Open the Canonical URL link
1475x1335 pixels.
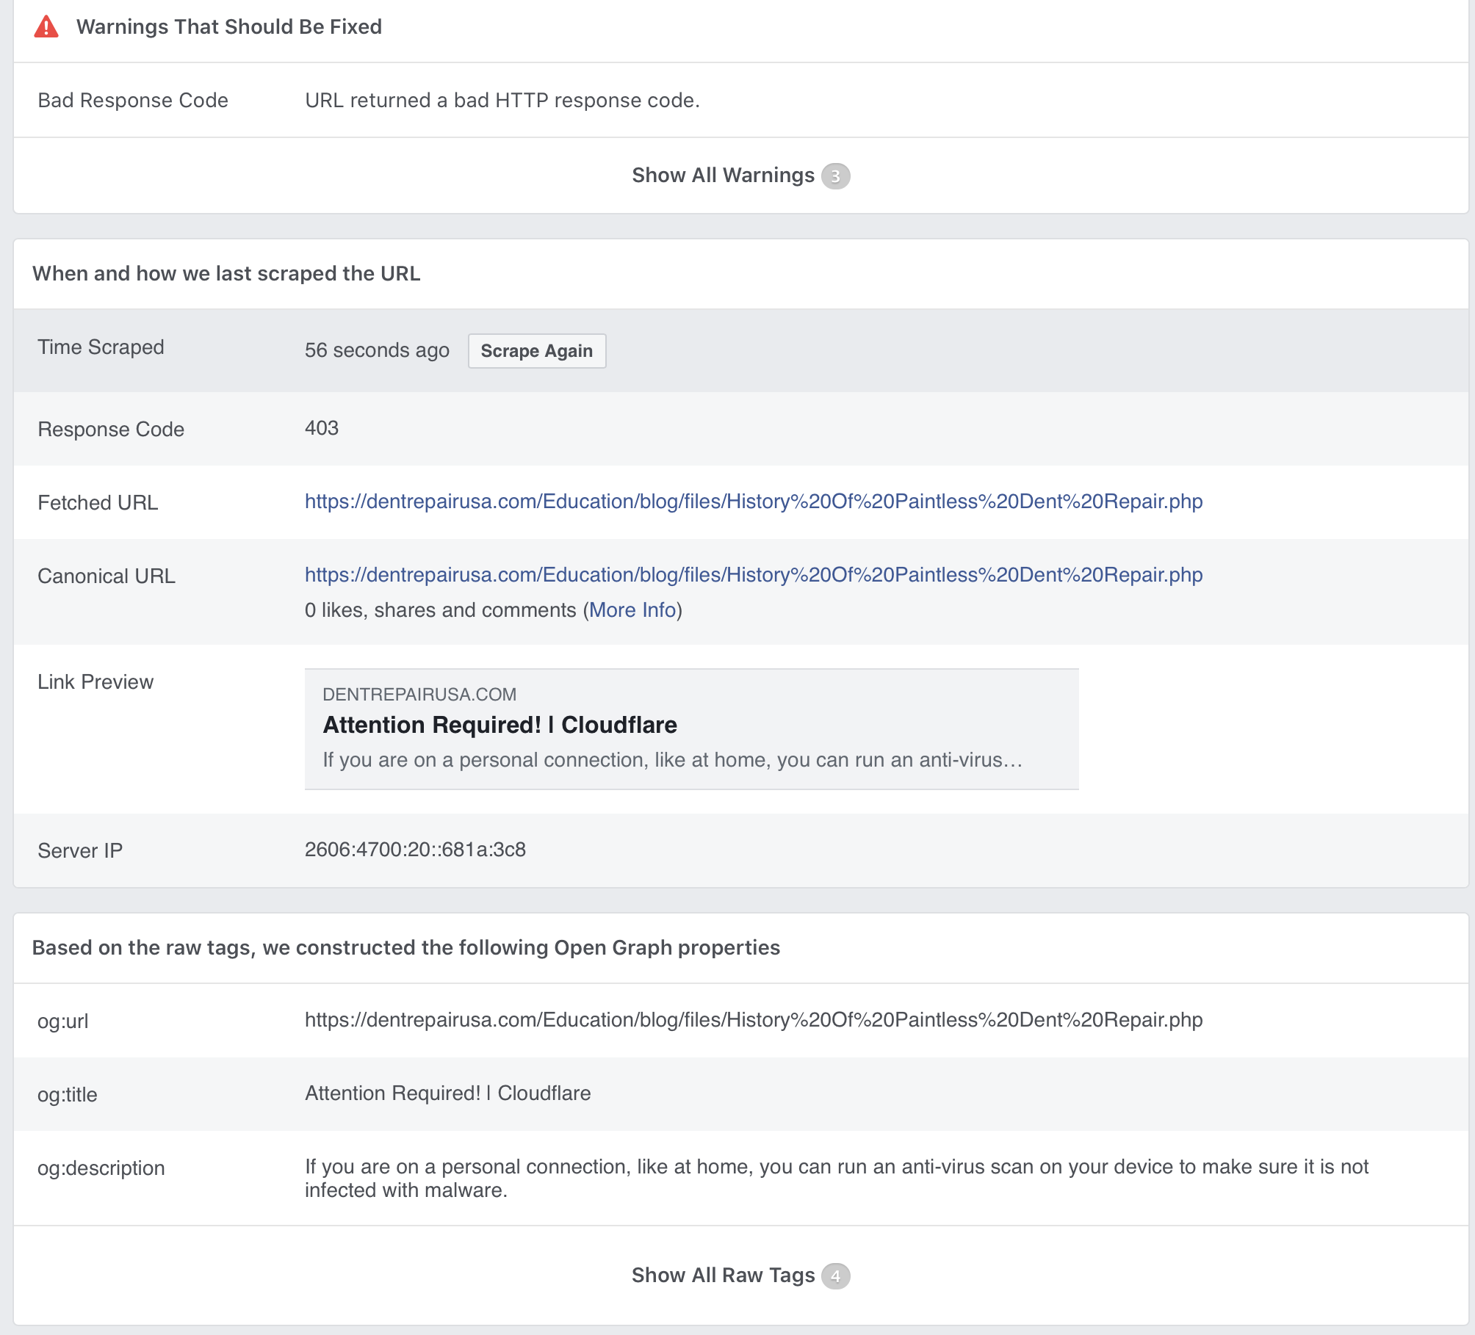[x=753, y=575]
